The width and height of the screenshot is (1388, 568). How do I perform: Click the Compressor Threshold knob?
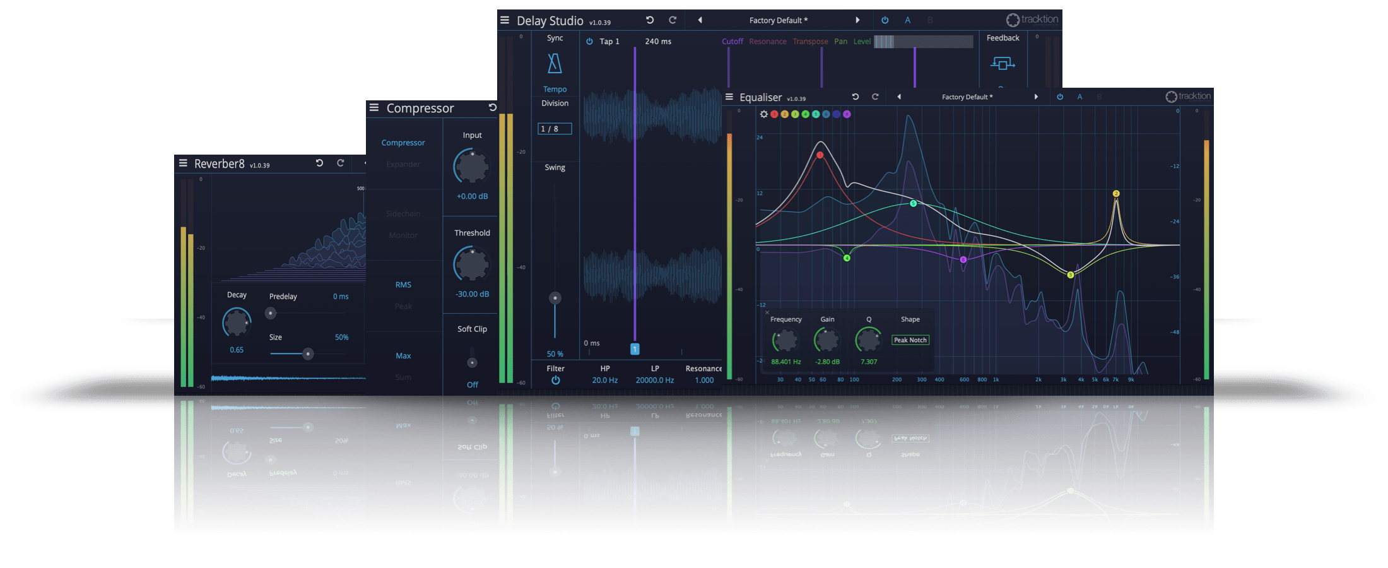tap(472, 264)
